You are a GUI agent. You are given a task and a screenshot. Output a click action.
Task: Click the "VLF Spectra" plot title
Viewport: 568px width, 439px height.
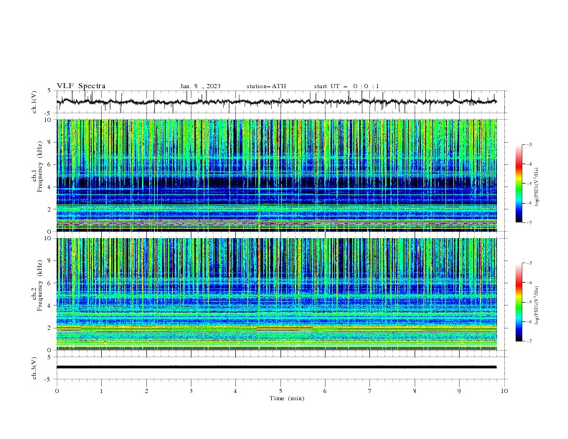[81, 86]
